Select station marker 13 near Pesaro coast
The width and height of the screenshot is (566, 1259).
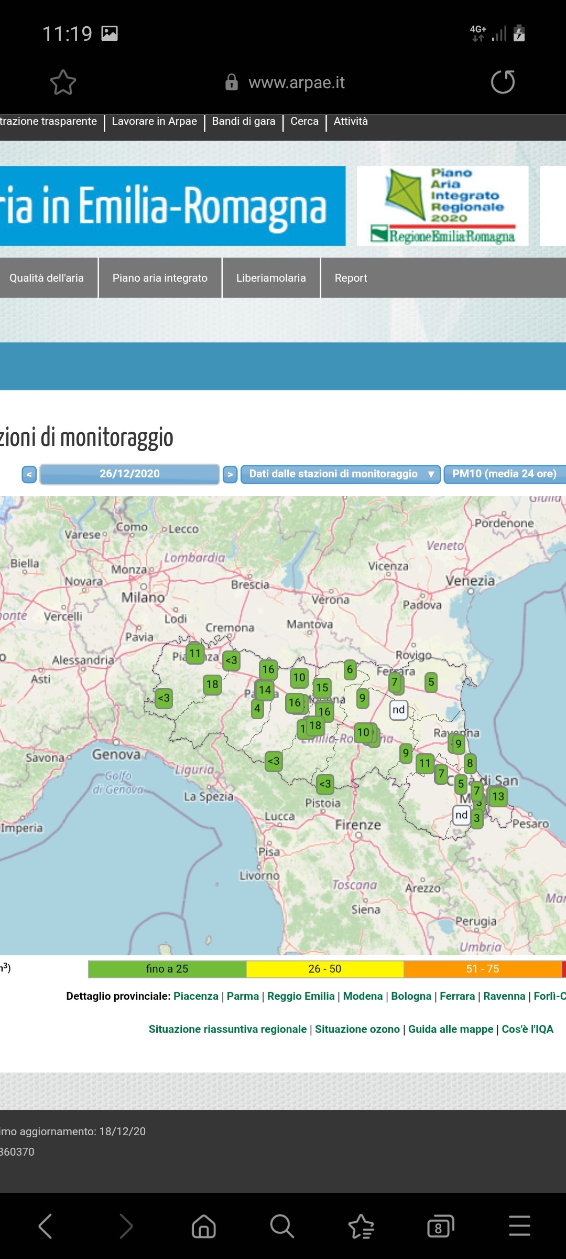[x=498, y=796]
